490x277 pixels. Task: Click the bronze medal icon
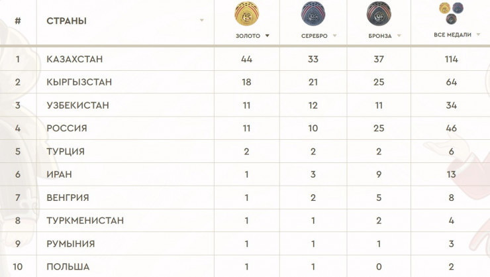pyautogui.click(x=378, y=13)
